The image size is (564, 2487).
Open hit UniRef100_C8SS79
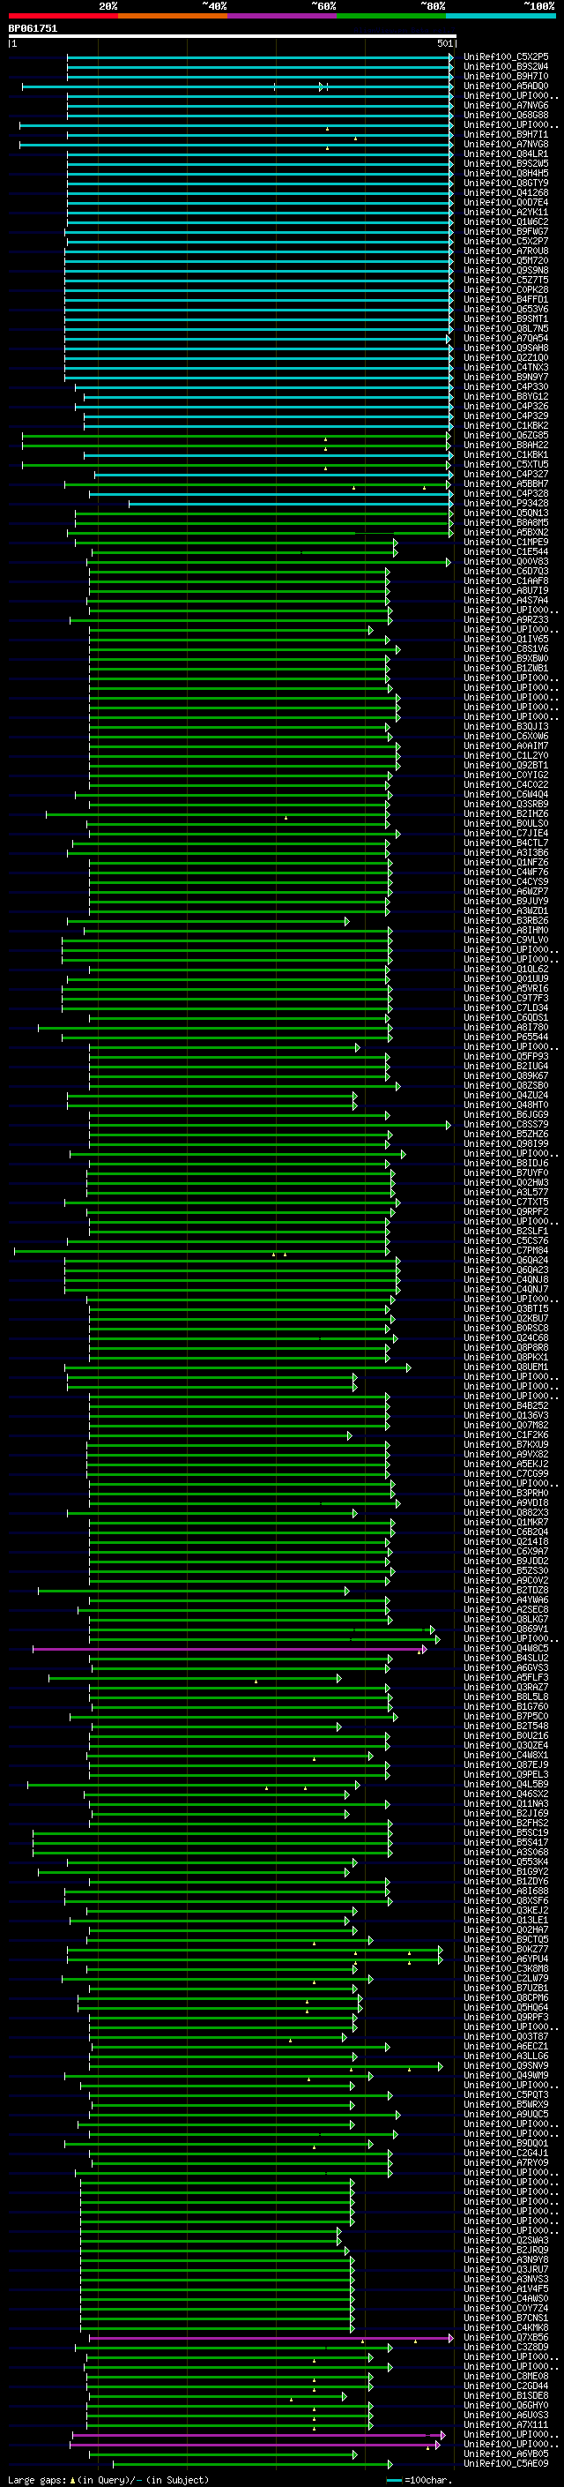coord(506,1124)
